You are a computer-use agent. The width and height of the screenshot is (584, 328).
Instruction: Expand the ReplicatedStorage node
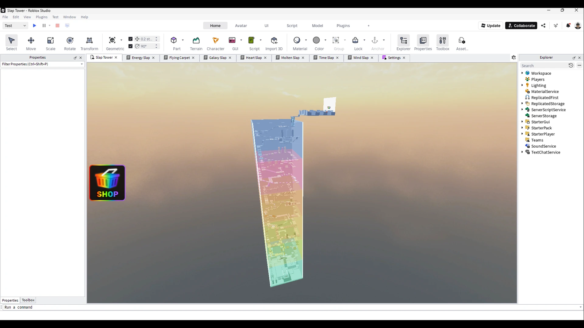pyautogui.click(x=522, y=104)
